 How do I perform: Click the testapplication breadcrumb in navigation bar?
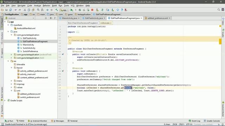tap(83, 14)
